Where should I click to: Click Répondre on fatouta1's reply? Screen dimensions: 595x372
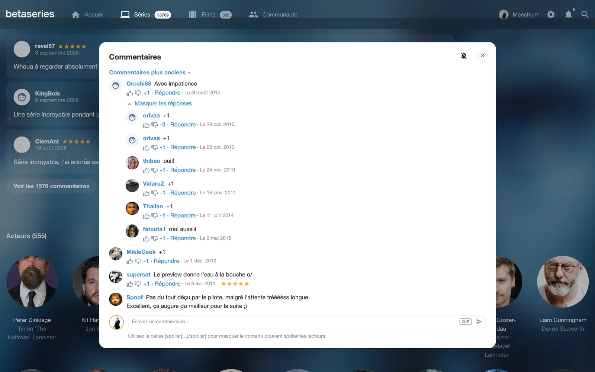[183, 238]
